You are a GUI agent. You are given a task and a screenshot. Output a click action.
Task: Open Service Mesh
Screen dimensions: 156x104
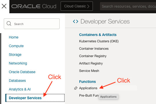[89, 71]
